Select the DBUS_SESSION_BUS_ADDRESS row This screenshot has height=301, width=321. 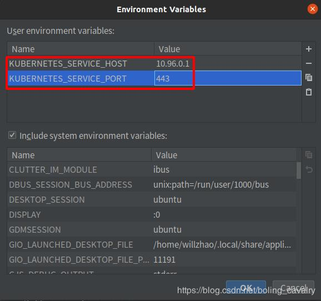point(152,185)
